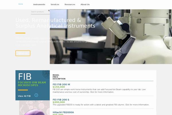Open the Services menu
Image resolution: width=172 pixels, height=115 pixels.
coord(55,5)
